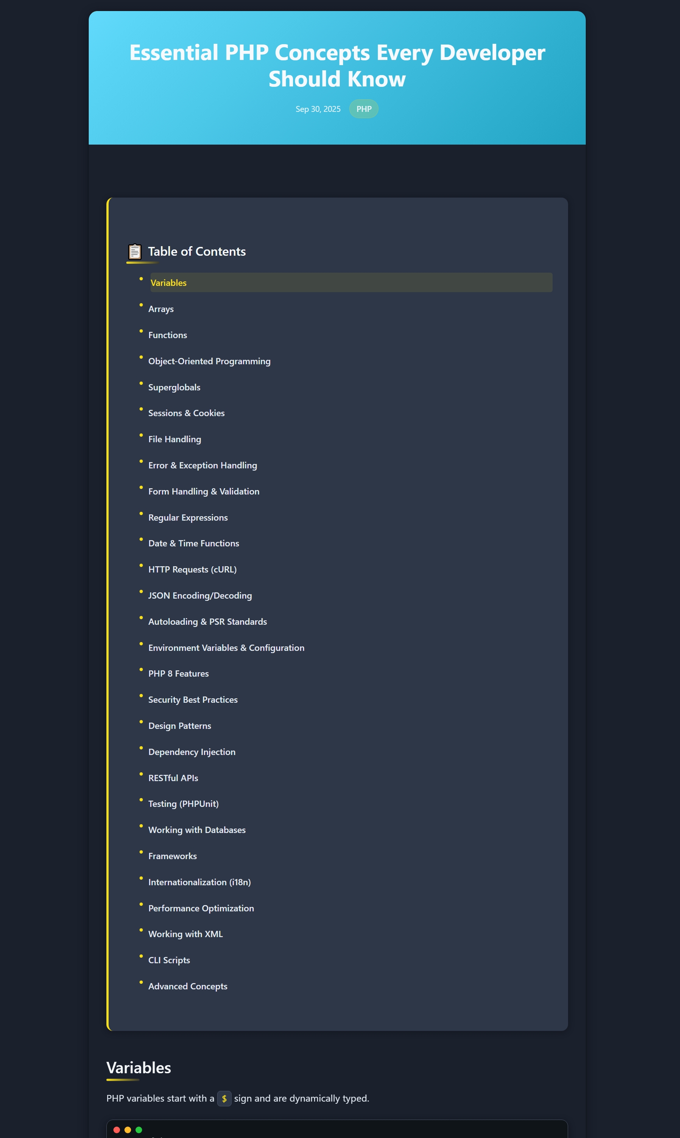Click the Variables section heading
Screen dimensions: 680x1138
(x=138, y=1067)
